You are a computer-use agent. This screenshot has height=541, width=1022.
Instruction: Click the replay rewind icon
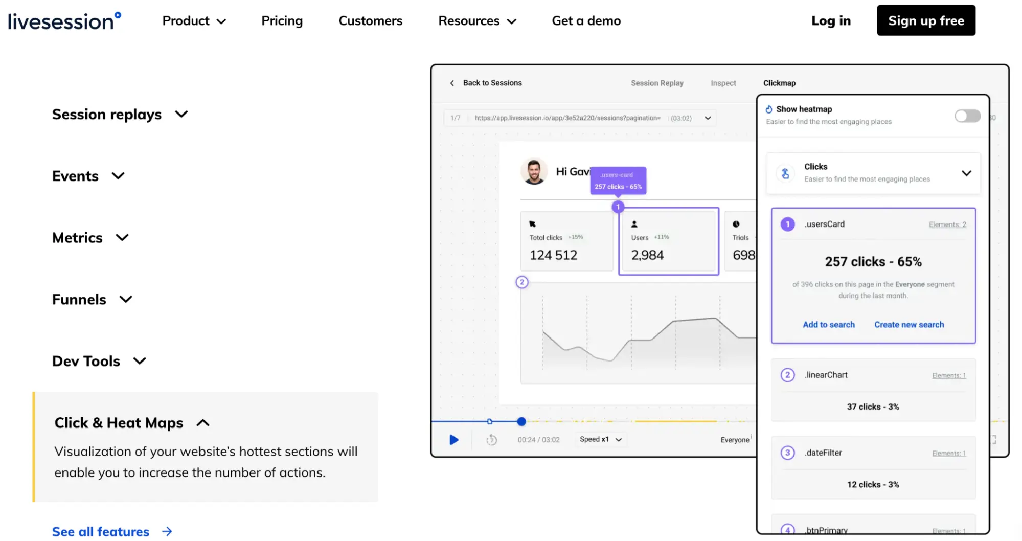[491, 440]
